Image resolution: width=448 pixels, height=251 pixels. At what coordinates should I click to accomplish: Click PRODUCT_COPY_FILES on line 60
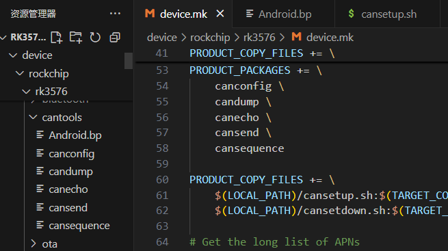coord(246,180)
